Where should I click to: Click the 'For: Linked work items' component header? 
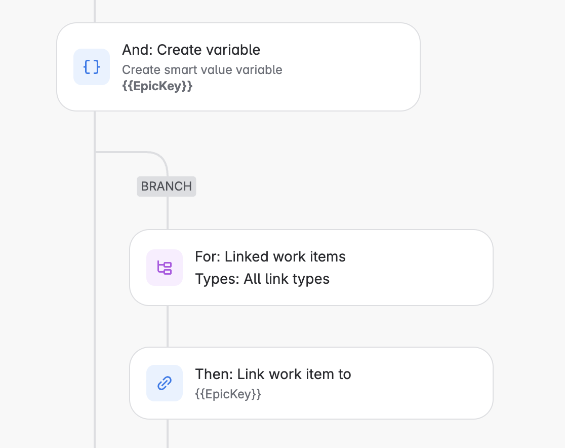click(270, 256)
